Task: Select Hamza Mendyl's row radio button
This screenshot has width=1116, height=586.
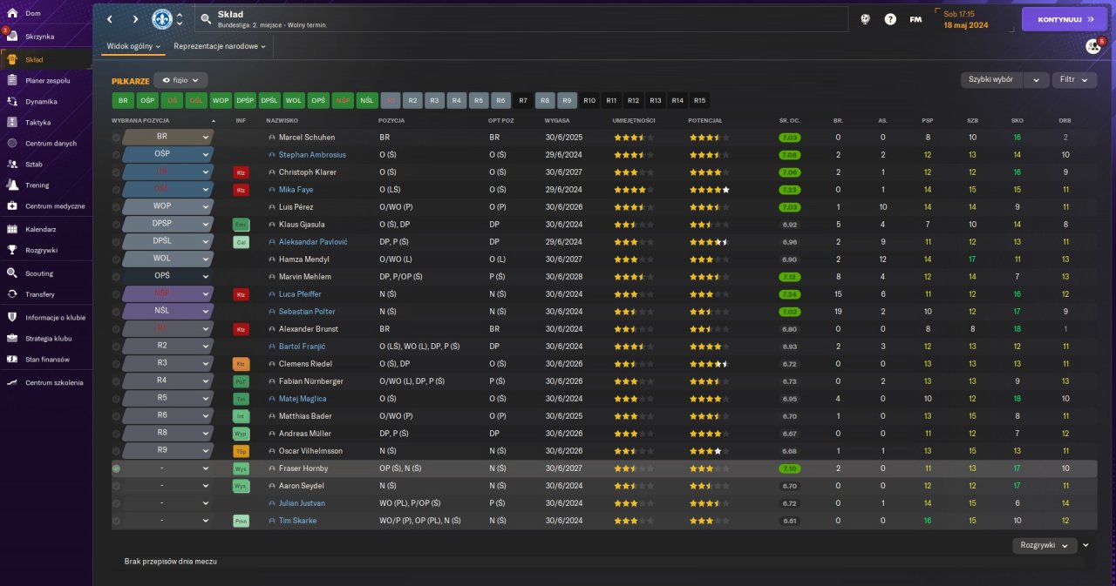Action: (x=116, y=259)
